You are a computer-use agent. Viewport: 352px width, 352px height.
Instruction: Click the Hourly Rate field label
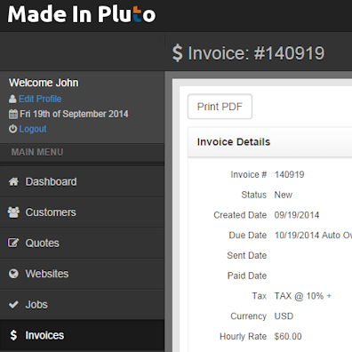coord(243,336)
